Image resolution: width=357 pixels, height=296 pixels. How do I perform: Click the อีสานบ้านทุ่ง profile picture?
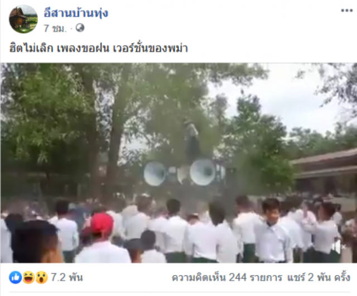point(23,19)
